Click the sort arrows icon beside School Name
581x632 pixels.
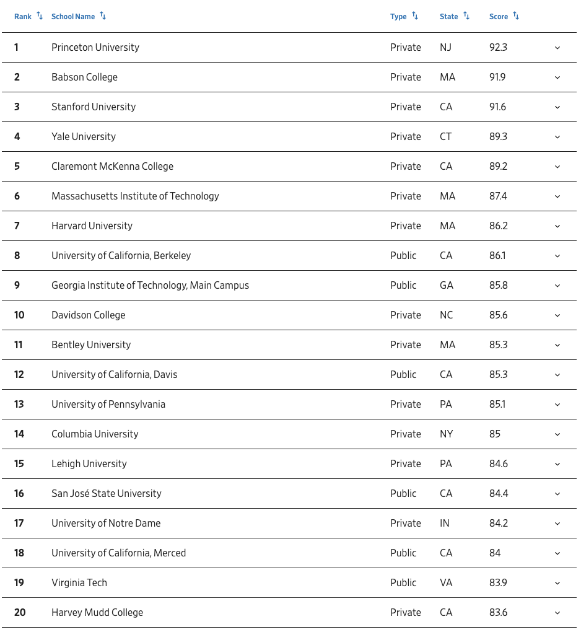103,15
